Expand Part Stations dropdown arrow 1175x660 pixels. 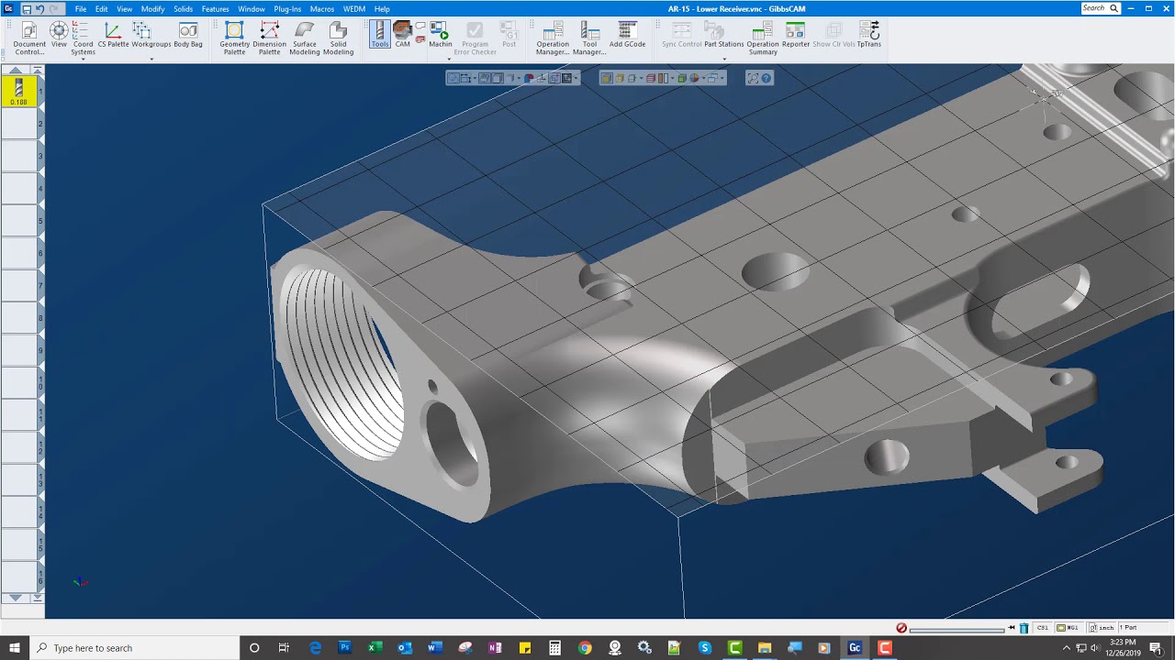[723, 60]
